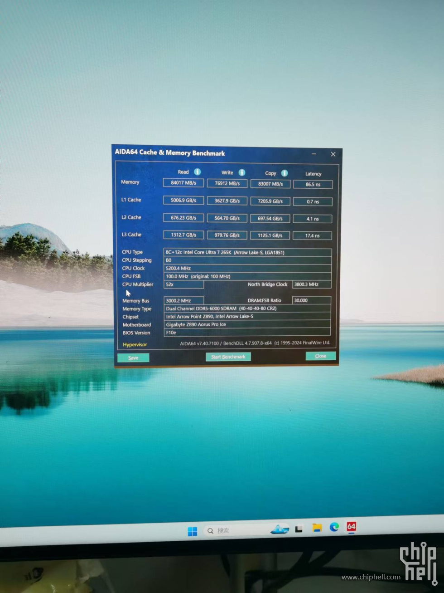444x593 pixels.
Task: Select L2 Cache Write 564.70 GB/s
Action: [227, 218]
